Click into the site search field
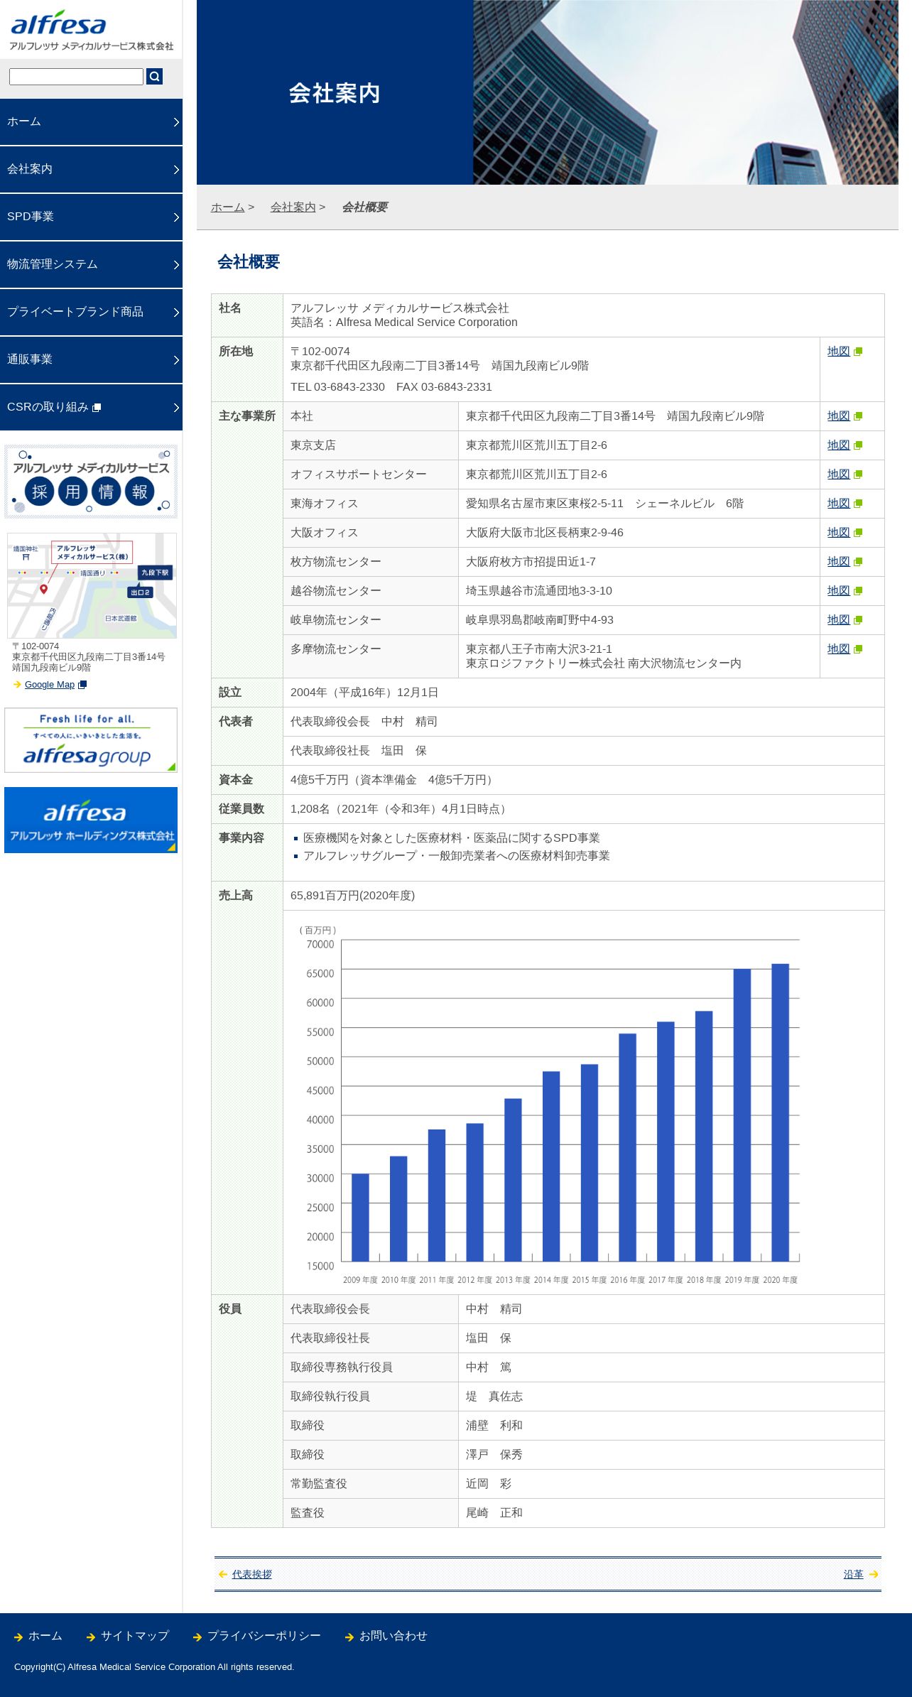Viewport: 912px width, 1697px height. (76, 77)
